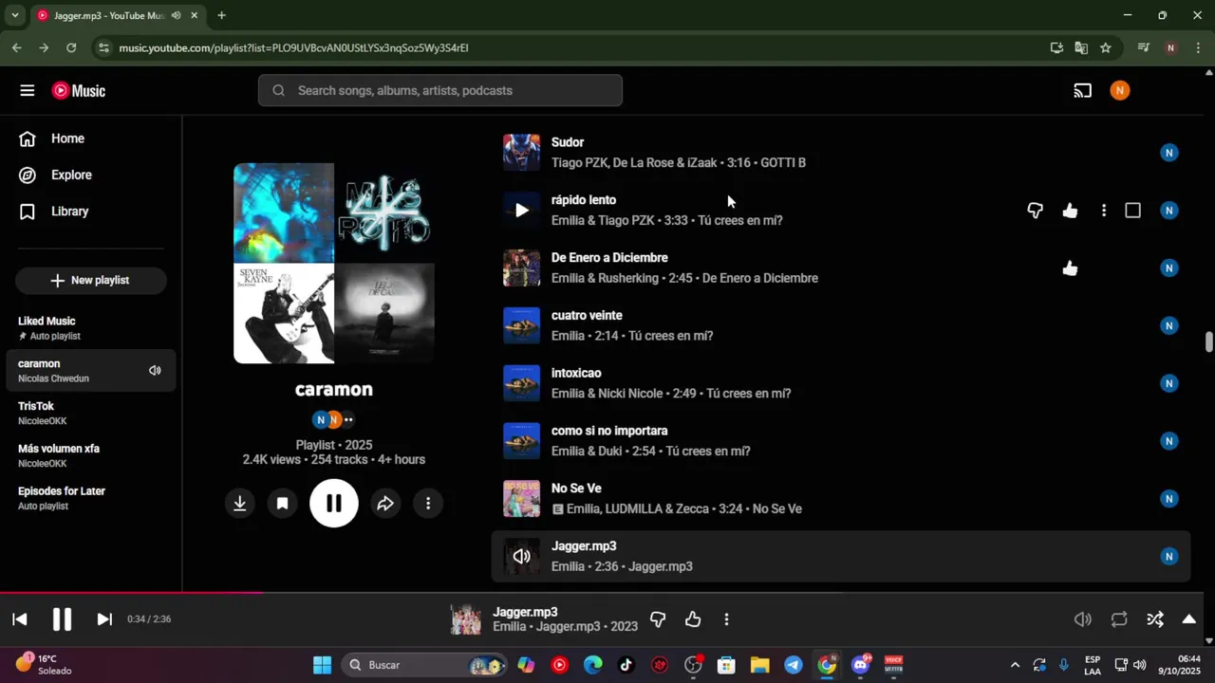Skip to next track in player bar
Screen dimensions: 1215x683
pyautogui.click(x=104, y=619)
